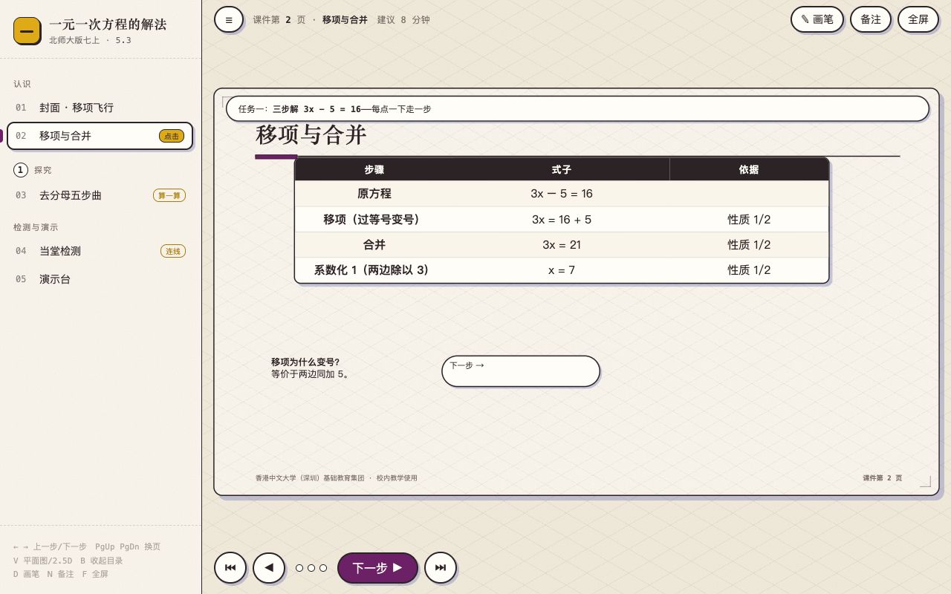Click the 式子 column header
The image size is (951, 594).
(x=562, y=170)
